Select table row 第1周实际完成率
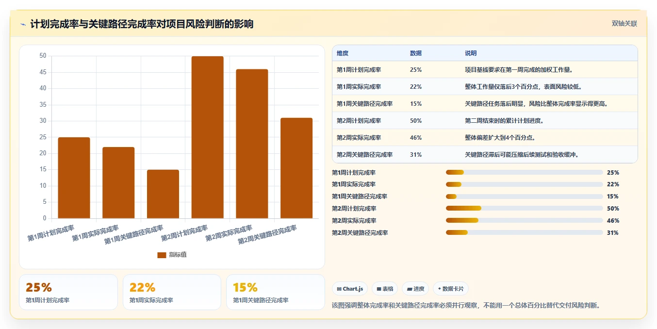Image resolution: width=657 pixels, height=329 pixels. point(485,87)
